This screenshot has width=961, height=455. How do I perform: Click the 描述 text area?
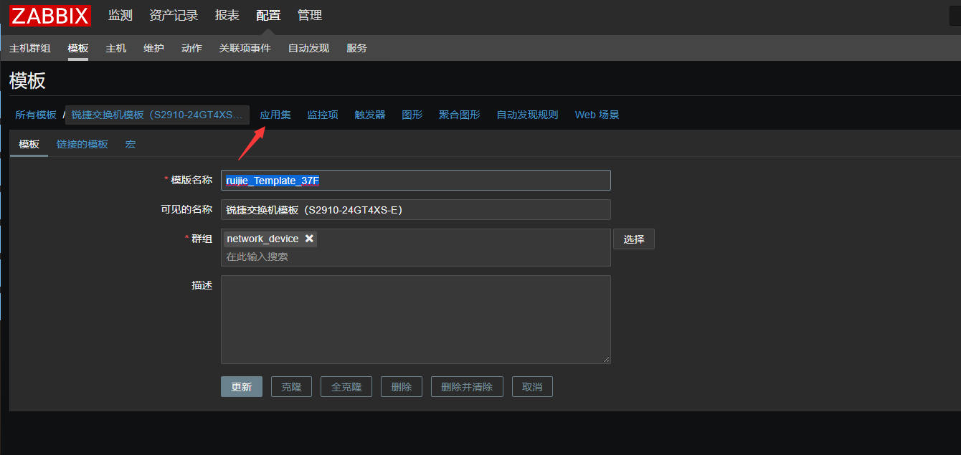[416, 320]
